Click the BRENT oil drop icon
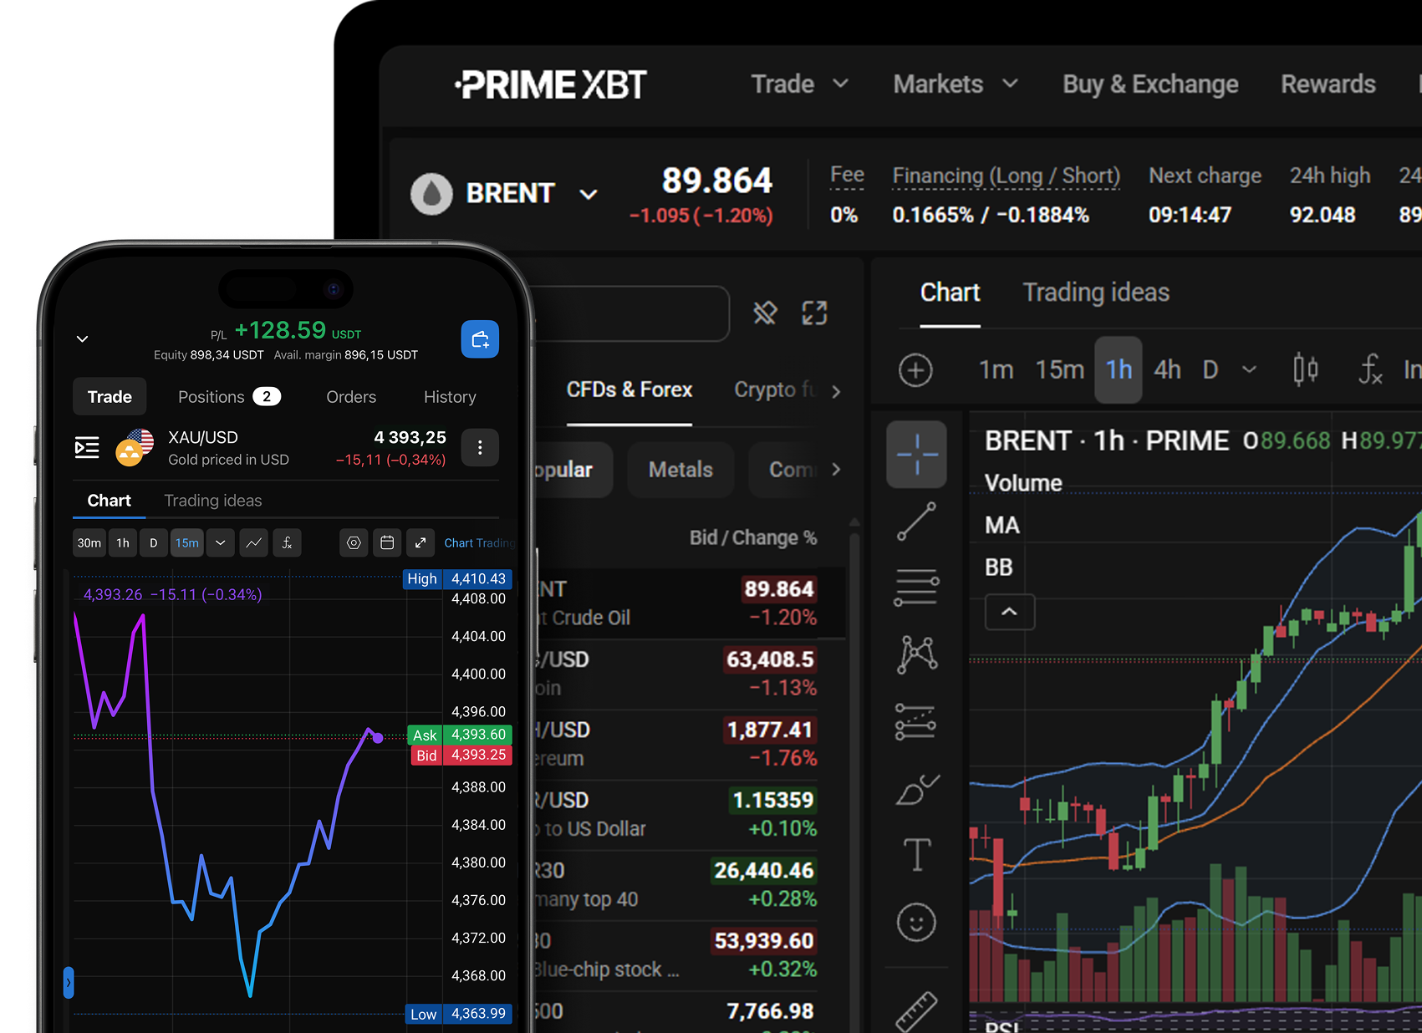Image resolution: width=1422 pixels, height=1033 pixels. pyautogui.click(x=431, y=194)
